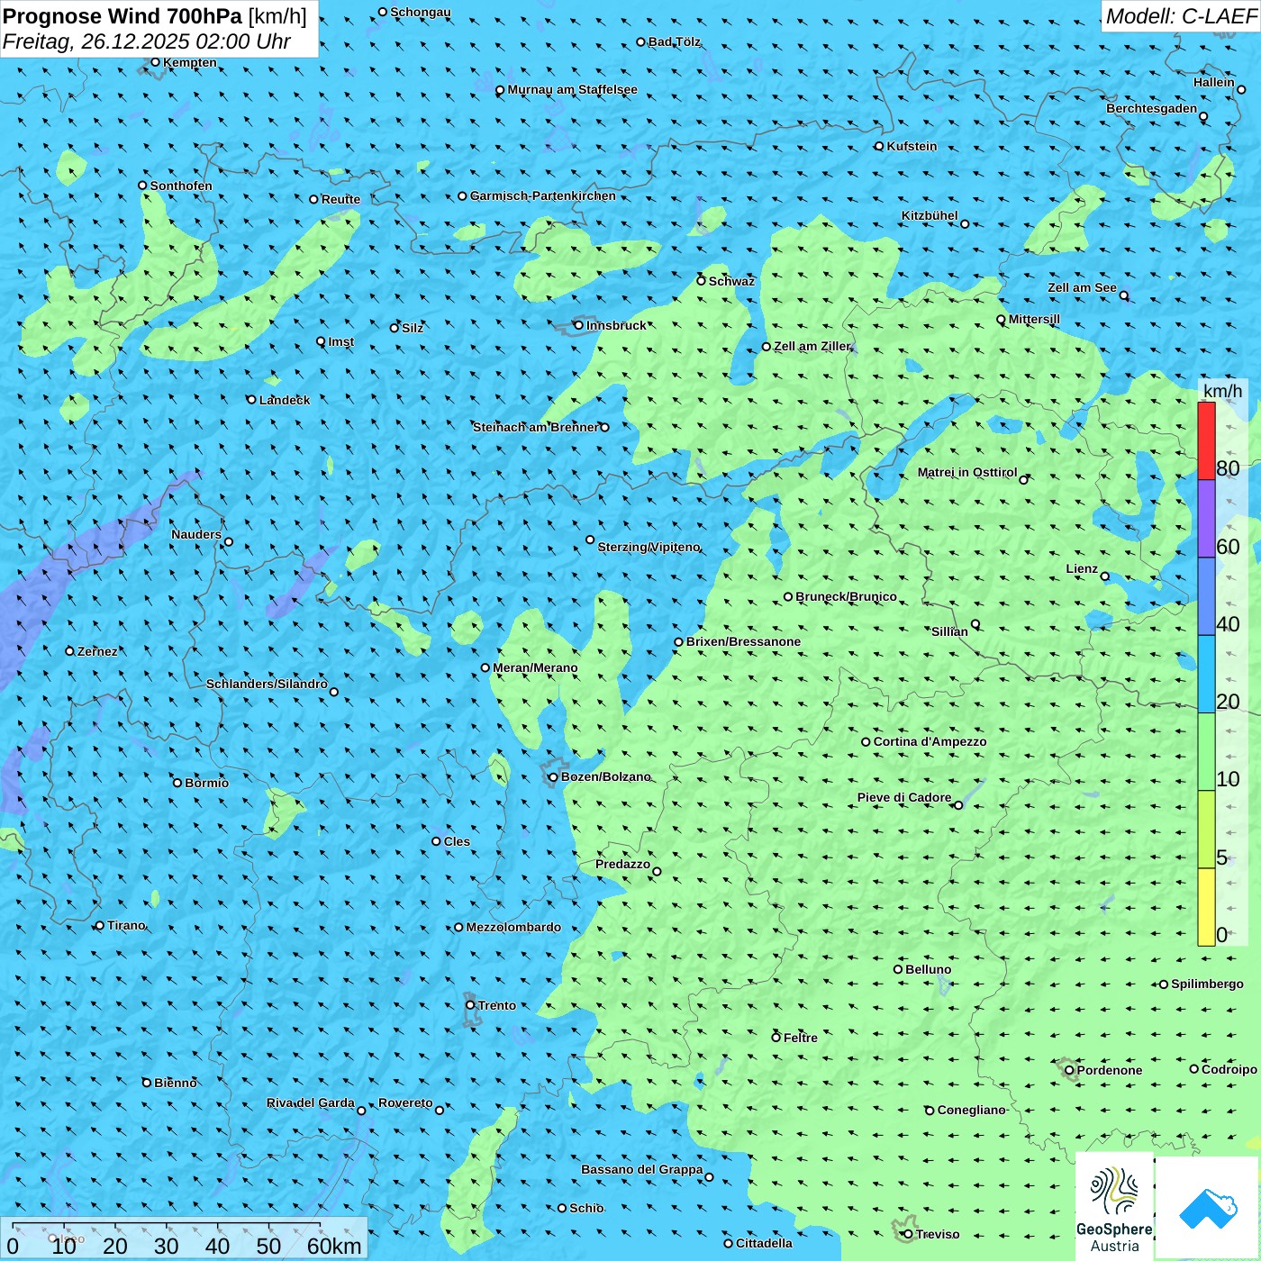Click the Sillian label
Screen dimensions: 1261x1261
pyautogui.click(x=950, y=631)
